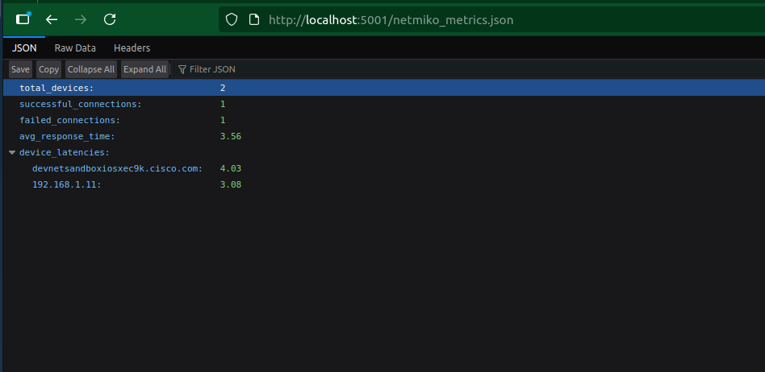
Task: Collapse the device_latencies twisty arrow
Action: (x=12, y=152)
